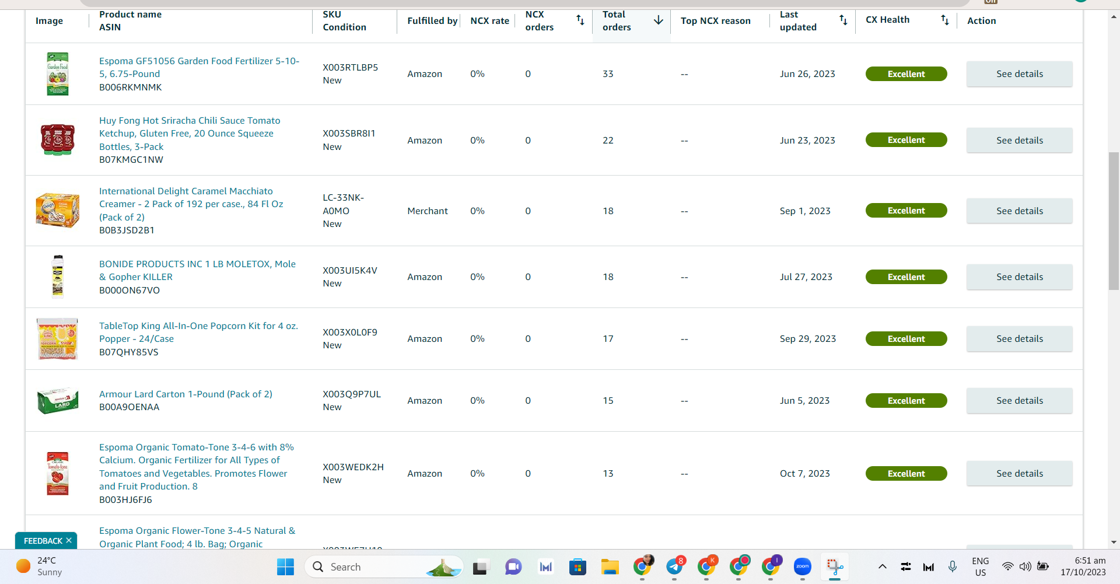Switch to Chrome with red circular badge
Image resolution: width=1120 pixels, height=584 pixels.
[x=739, y=566]
